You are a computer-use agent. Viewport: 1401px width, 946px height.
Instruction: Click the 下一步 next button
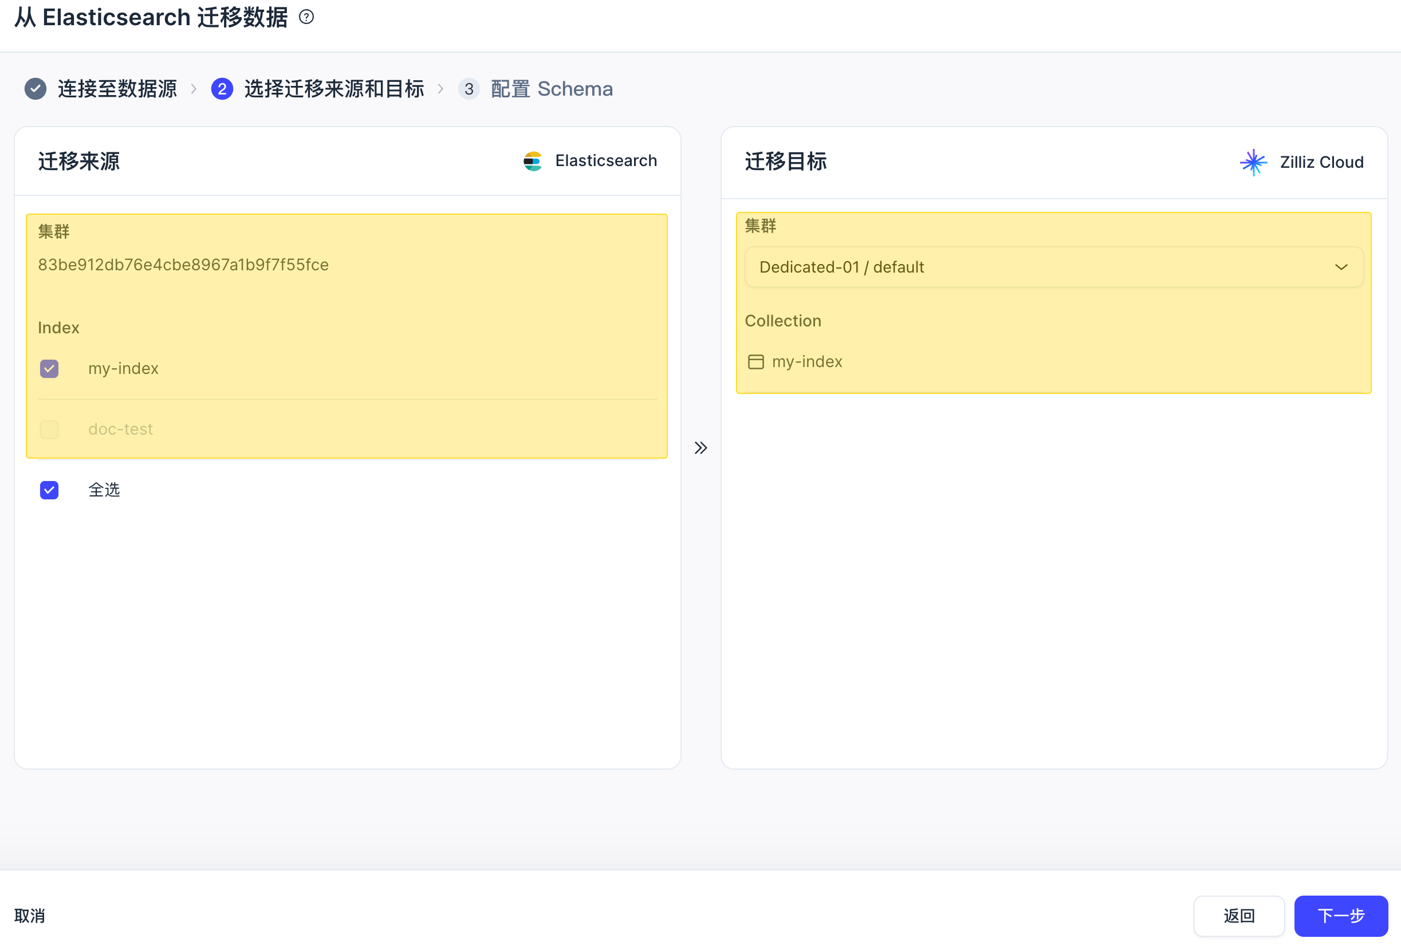tap(1341, 916)
